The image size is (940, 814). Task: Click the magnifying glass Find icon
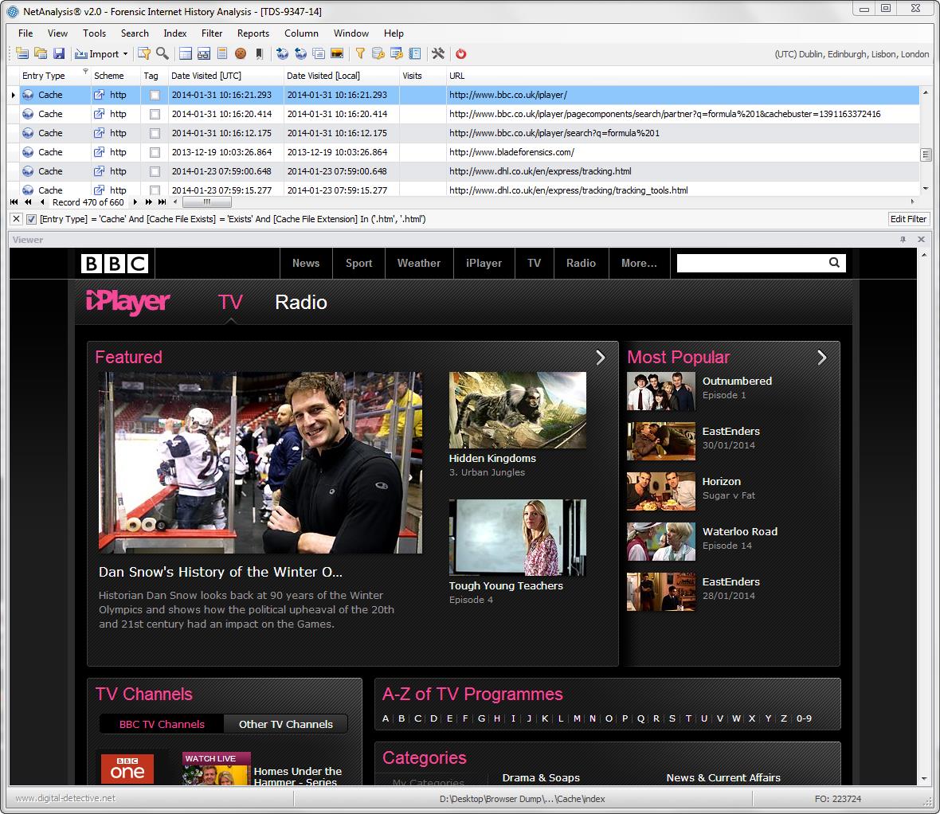point(163,54)
